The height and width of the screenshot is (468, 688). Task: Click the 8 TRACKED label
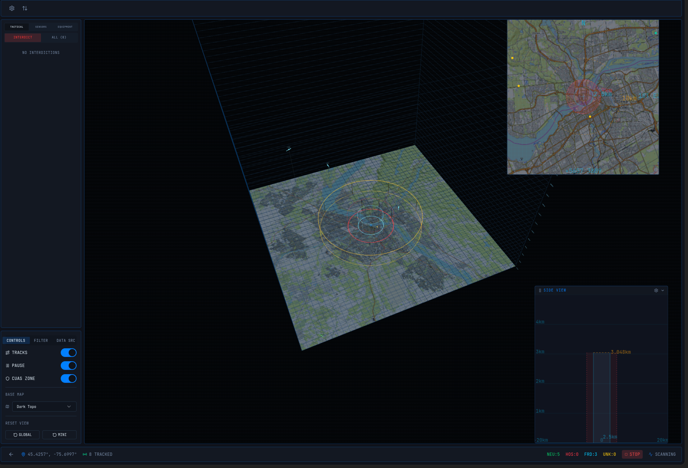tap(101, 454)
